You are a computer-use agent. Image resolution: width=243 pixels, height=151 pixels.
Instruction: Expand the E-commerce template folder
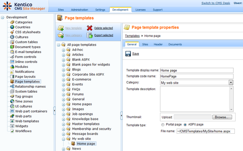(63, 80)
